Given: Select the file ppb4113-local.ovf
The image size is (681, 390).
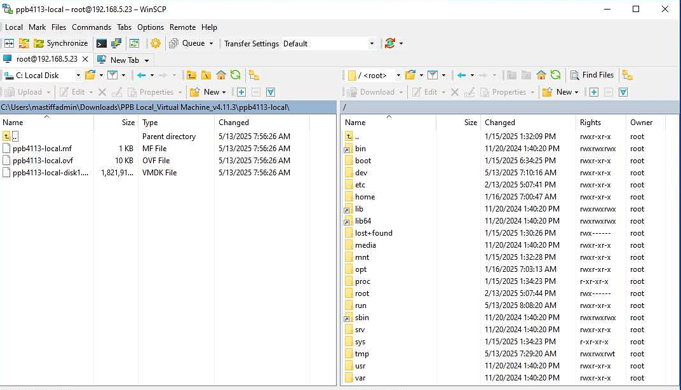Looking at the screenshot, I should tap(43, 161).
